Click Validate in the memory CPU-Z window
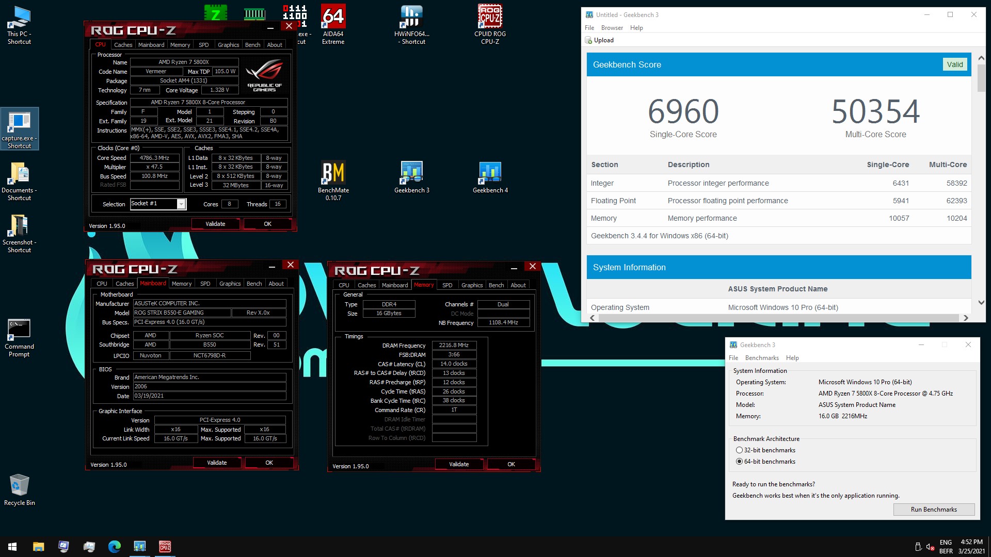The width and height of the screenshot is (991, 557). [459, 464]
